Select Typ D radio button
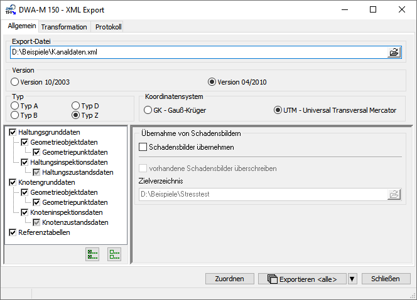Viewport: 417px width, 300px height. point(76,106)
